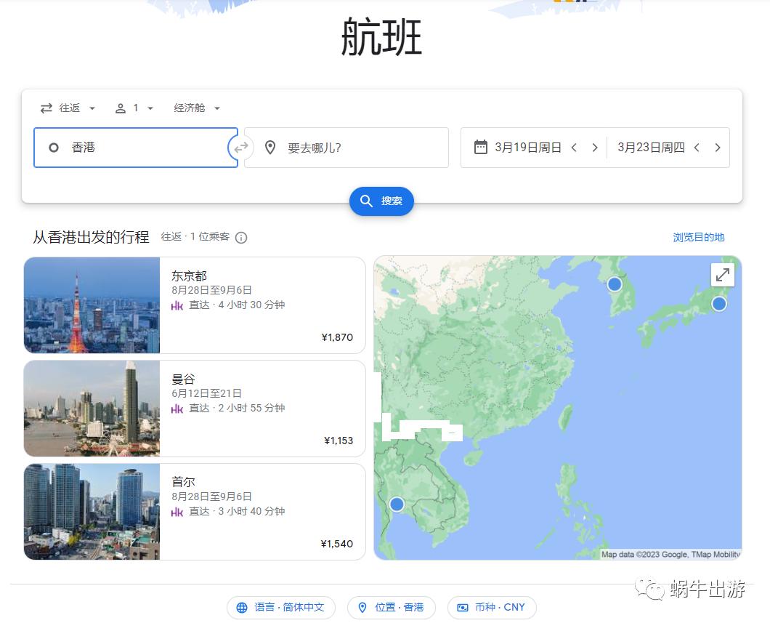This screenshot has height=623, width=770.
Task: Open the passenger count dropdown
Action: coord(135,108)
